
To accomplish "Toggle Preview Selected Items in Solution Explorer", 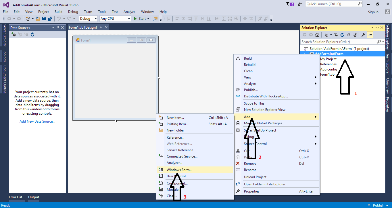I will point(370,35).
